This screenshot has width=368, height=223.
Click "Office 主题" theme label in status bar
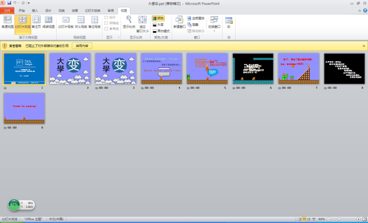tap(33, 219)
